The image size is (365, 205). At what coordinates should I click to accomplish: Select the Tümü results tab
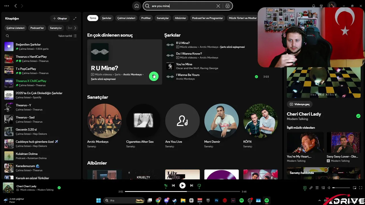tap(93, 18)
